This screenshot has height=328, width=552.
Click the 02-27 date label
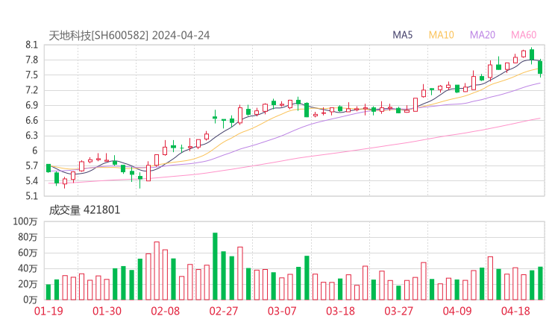tap(224, 311)
